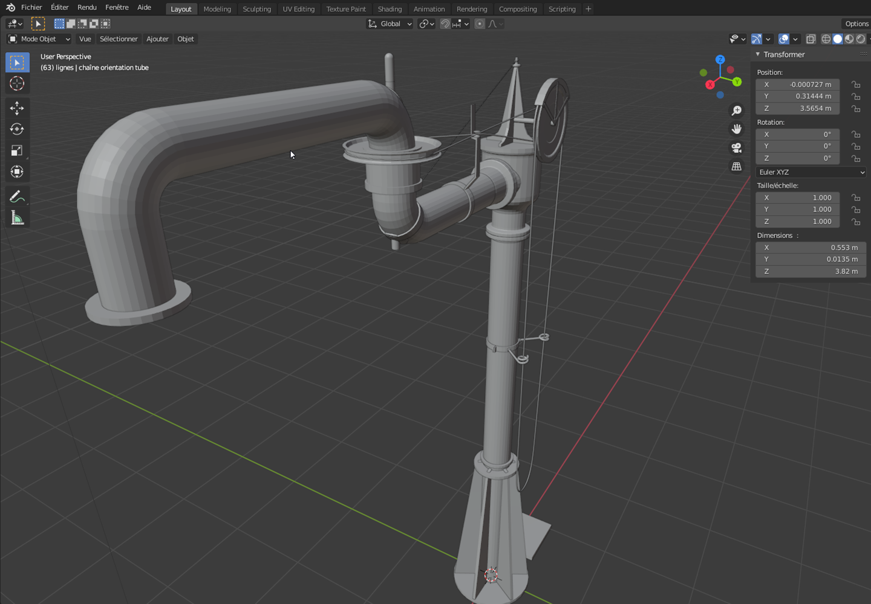The height and width of the screenshot is (604, 871).
Task: Choose the Measure ruler tool
Action: point(17,218)
